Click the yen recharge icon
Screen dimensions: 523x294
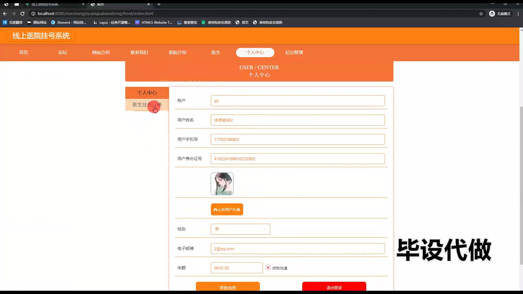(x=268, y=268)
